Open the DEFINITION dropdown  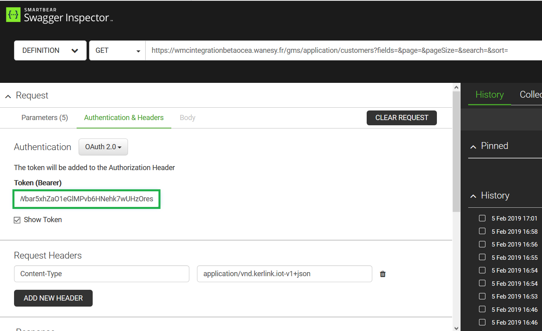tap(50, 50)
